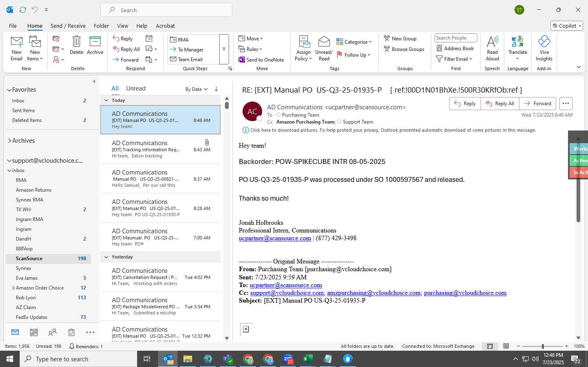Open the Send / Receive tab
Viewport: 588px width, 367px height.
coord(68,26)
